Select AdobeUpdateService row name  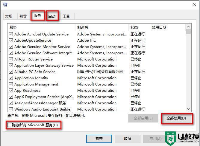33,40
